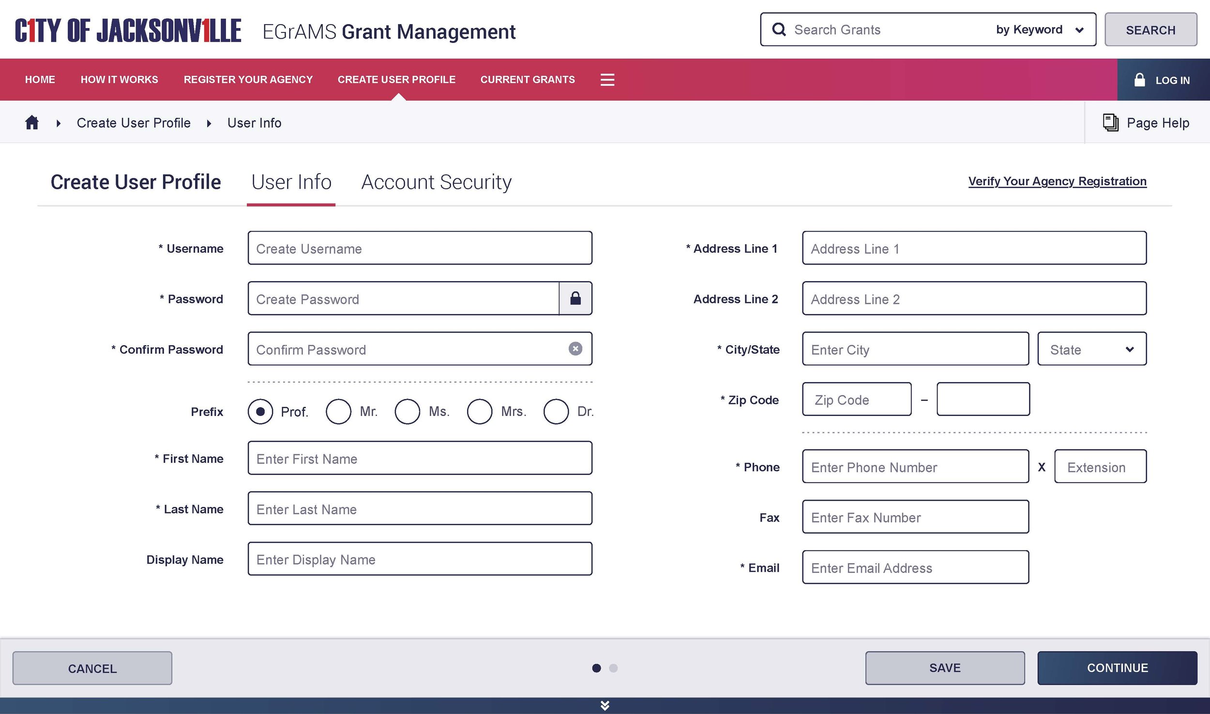
Task: Expand the by Keyword search dropdown
Action: tap(1039, 30)
